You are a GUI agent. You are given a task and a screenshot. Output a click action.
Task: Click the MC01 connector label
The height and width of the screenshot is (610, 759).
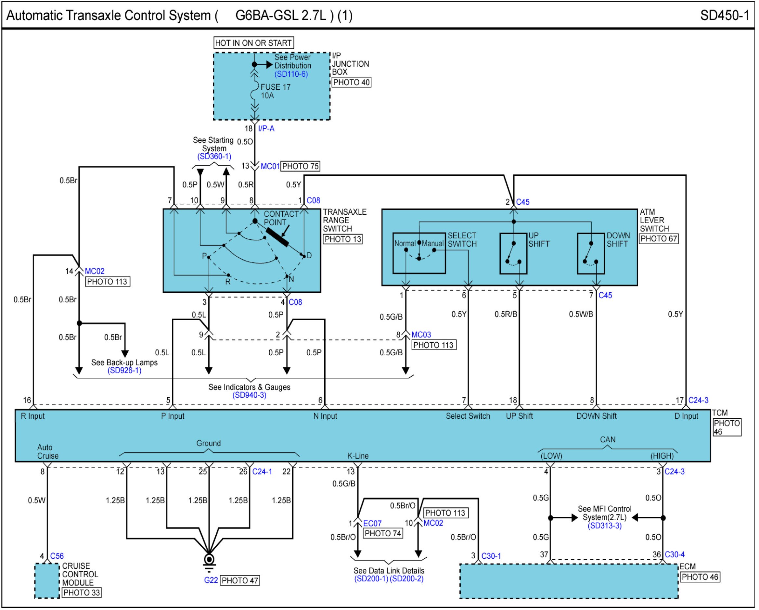coord(270,167)
